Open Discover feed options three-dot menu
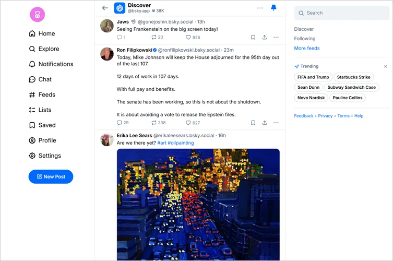 (260, 8)
